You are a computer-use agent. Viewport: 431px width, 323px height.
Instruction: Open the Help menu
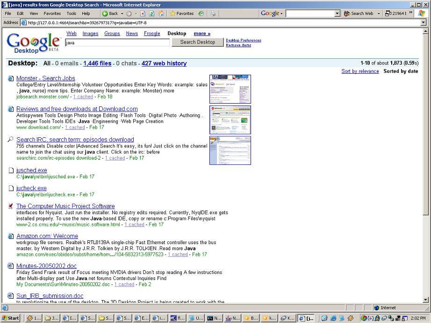[x=86, y=14]
